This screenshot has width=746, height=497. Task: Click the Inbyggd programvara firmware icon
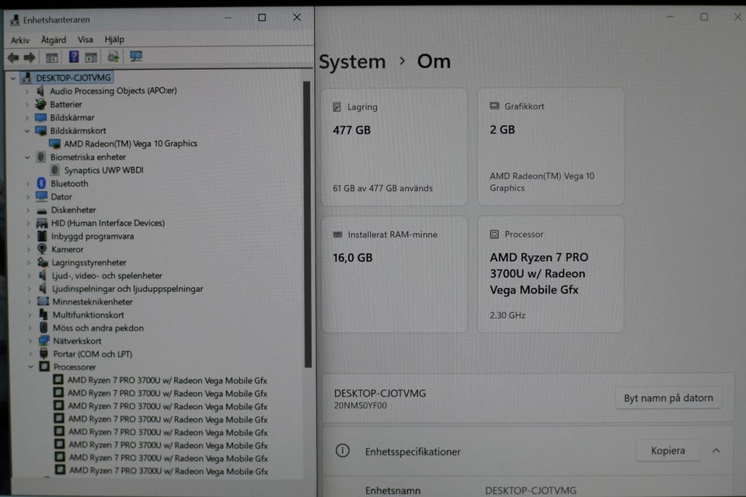click(x=42, y=236)
